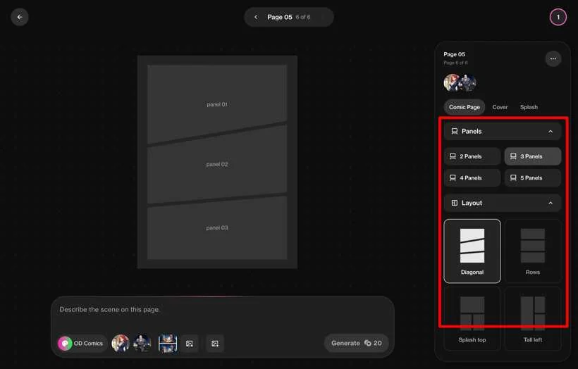Choose the 3 Panels option
Screen dimensions: 578x369
[533, 156]
